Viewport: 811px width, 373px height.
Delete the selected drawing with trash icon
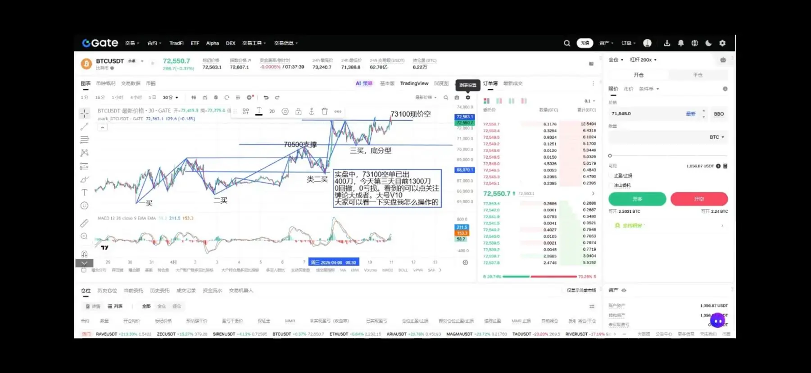(325, 111)
